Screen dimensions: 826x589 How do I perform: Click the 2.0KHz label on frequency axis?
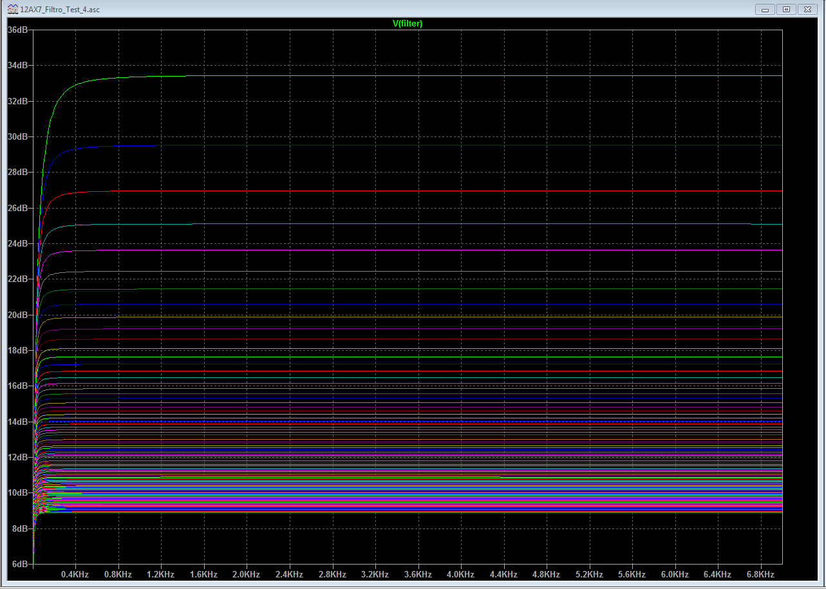tap(247, 574)
